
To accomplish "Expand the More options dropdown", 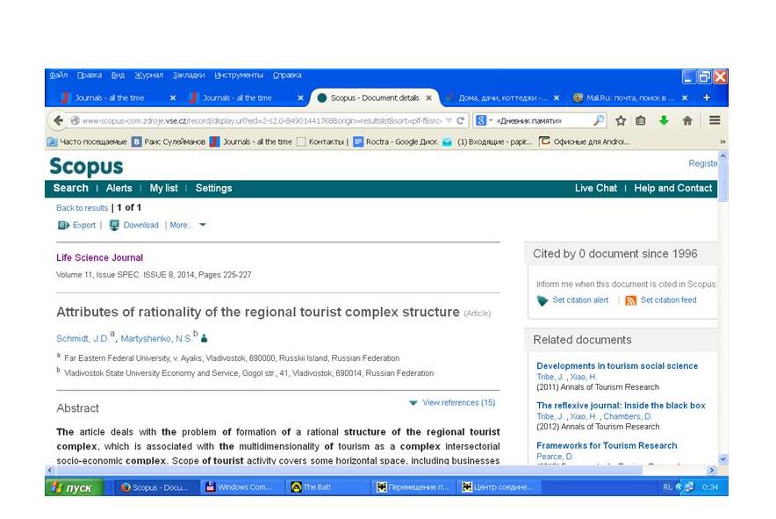I will 188,226.
